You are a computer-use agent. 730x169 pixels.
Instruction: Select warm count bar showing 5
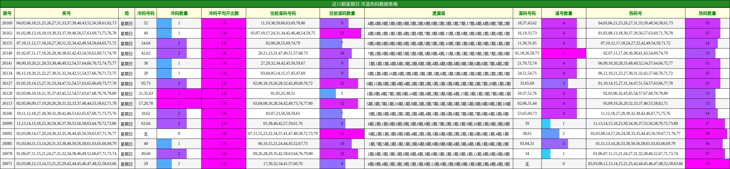tap(564, 53)
